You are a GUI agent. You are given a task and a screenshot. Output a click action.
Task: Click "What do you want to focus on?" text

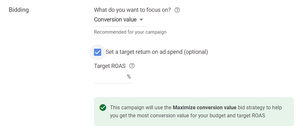133,10
